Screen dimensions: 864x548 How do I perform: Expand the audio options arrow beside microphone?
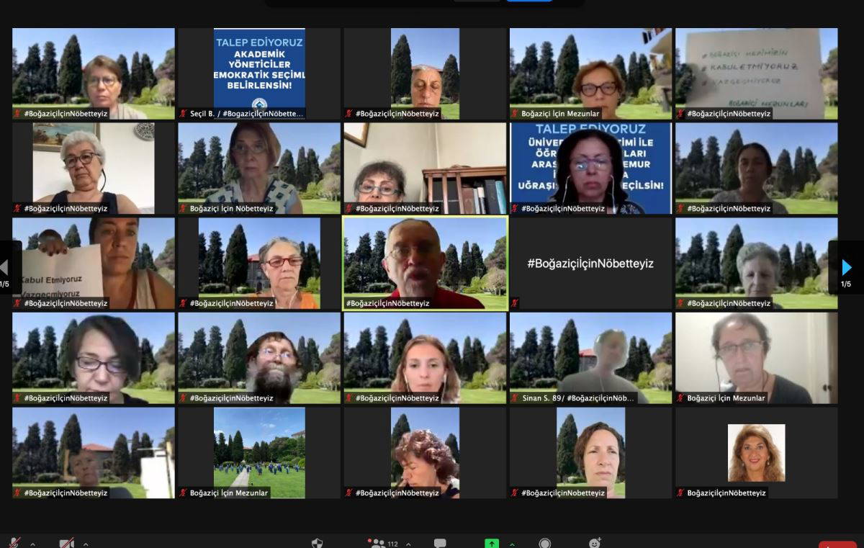pos(32,544)
